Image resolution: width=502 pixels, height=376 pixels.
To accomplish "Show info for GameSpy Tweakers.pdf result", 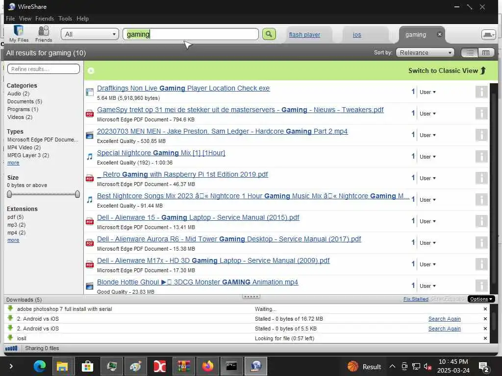I will tap(481, 113).
